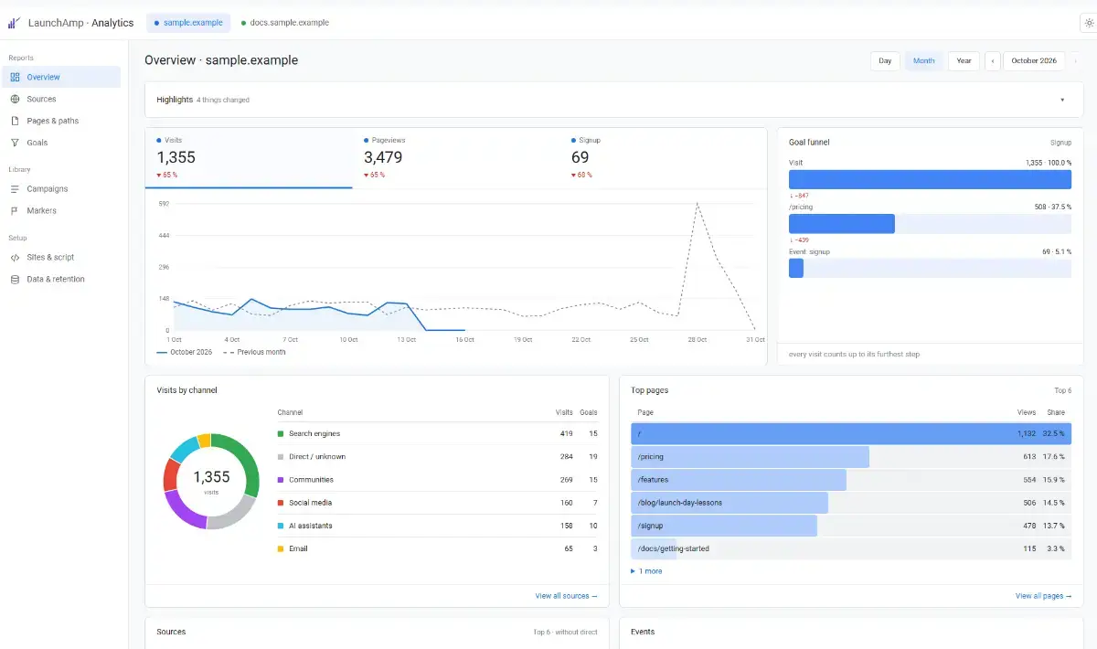Go to previous month with left arrow
The image size is (1097, 649).
[992, 61]
